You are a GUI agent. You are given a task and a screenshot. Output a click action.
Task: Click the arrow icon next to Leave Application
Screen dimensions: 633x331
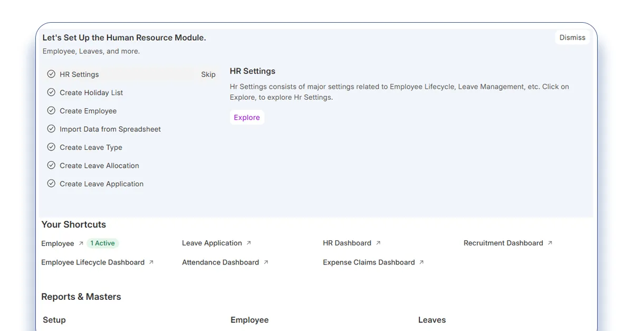pyautogui.click(x=248, y=243)
